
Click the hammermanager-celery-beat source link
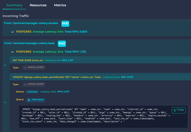click(29, 43)
